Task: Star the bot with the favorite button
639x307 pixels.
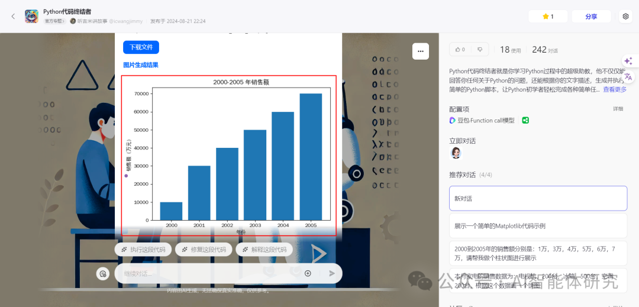Action: point(548,17)
